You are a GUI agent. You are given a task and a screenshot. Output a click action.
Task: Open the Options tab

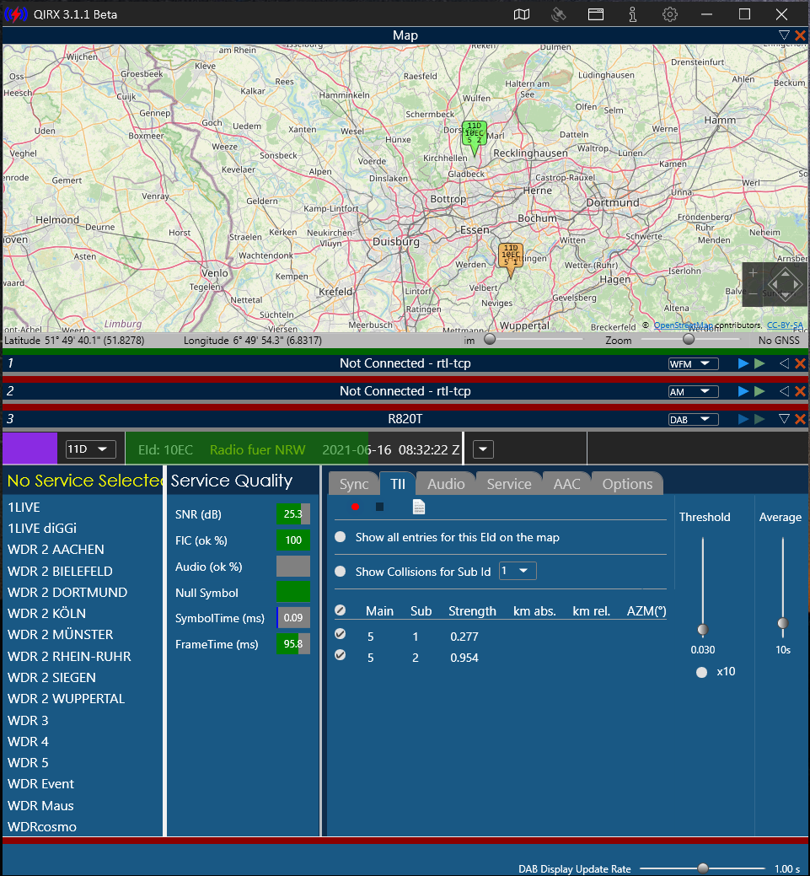[627, 484]
